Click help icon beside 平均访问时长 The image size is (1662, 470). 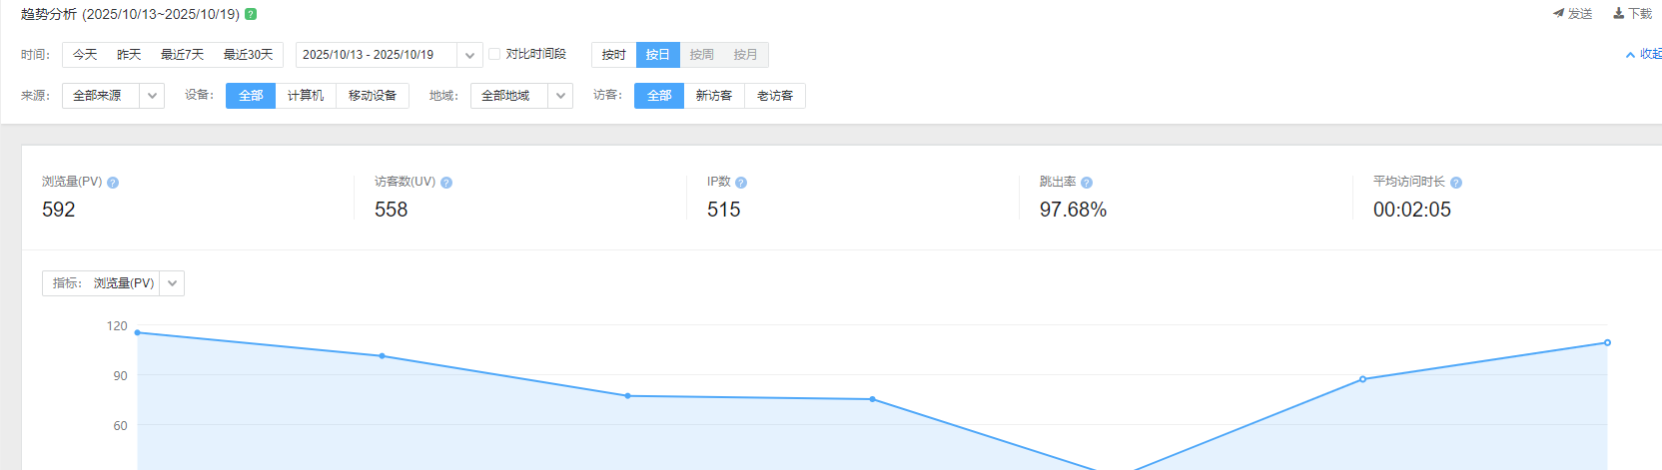pyautogui.click(x=1456, y=183)
